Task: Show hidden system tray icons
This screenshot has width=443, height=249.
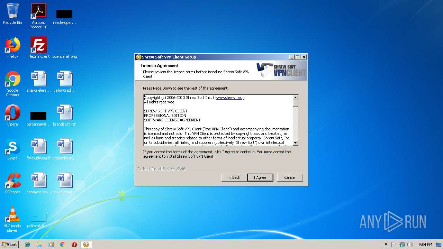Action: [x=386, y=245]
